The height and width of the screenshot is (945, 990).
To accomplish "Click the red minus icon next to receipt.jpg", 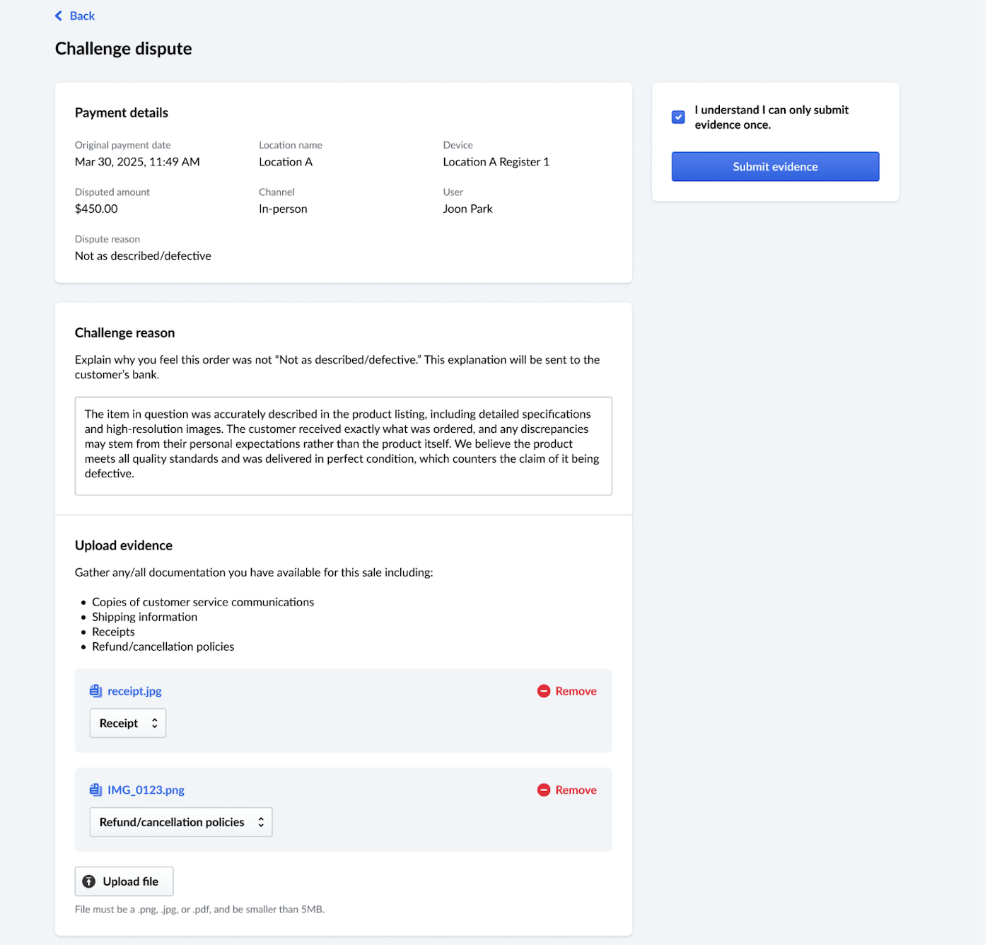I will tap(544, 690).
